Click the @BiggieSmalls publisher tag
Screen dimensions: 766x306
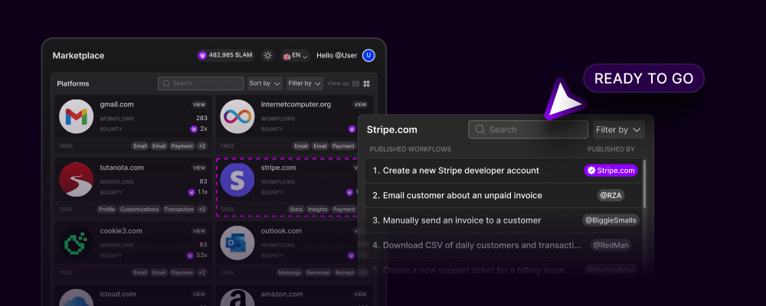coord(611,220)
